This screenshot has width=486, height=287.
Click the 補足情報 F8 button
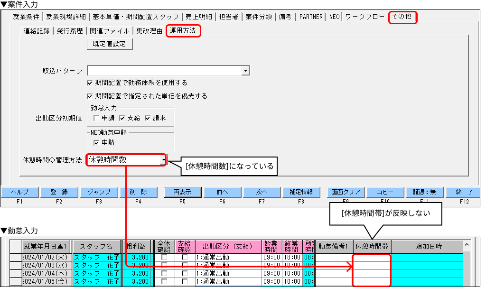click(x=301, y=192)
